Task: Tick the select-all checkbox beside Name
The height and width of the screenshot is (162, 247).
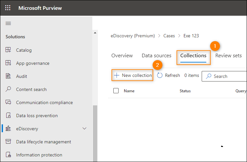Action: click(x=116, y=91)
